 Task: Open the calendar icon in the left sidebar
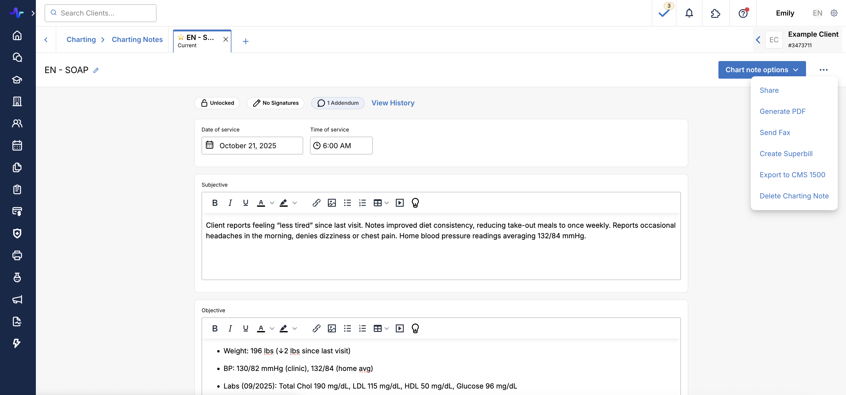tap(17, 145)
